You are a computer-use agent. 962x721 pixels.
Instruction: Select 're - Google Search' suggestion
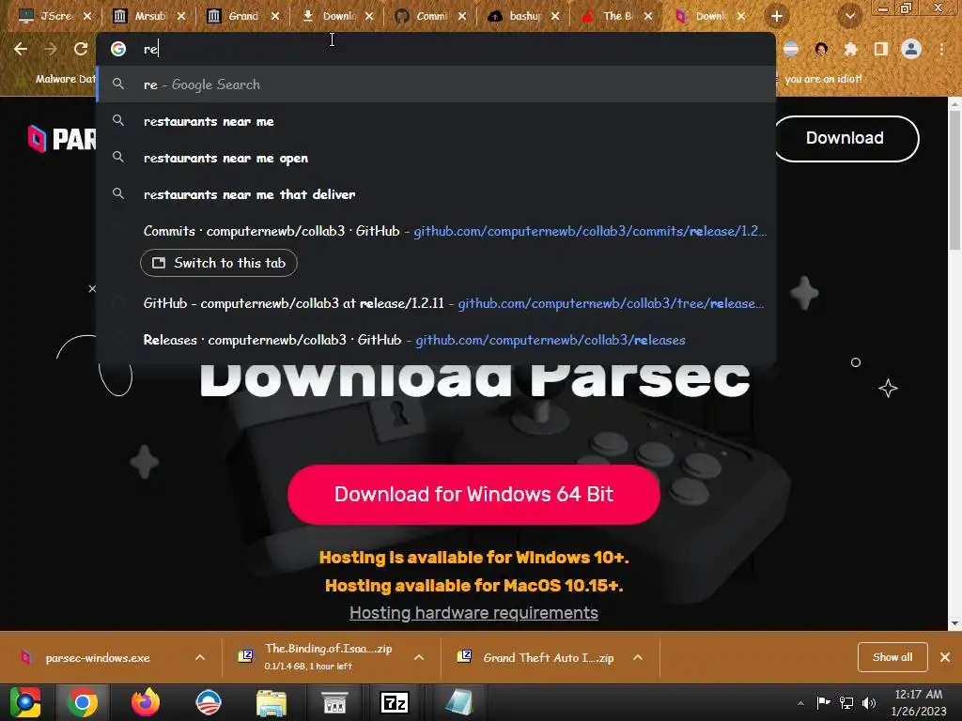[436, 84]
